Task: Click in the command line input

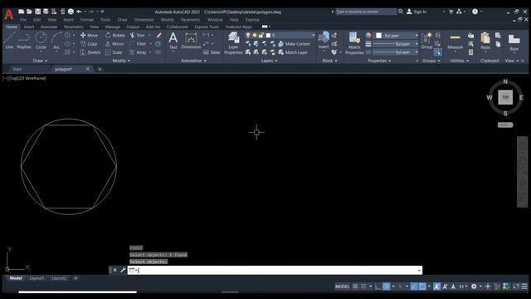Action: coord(275,270)
